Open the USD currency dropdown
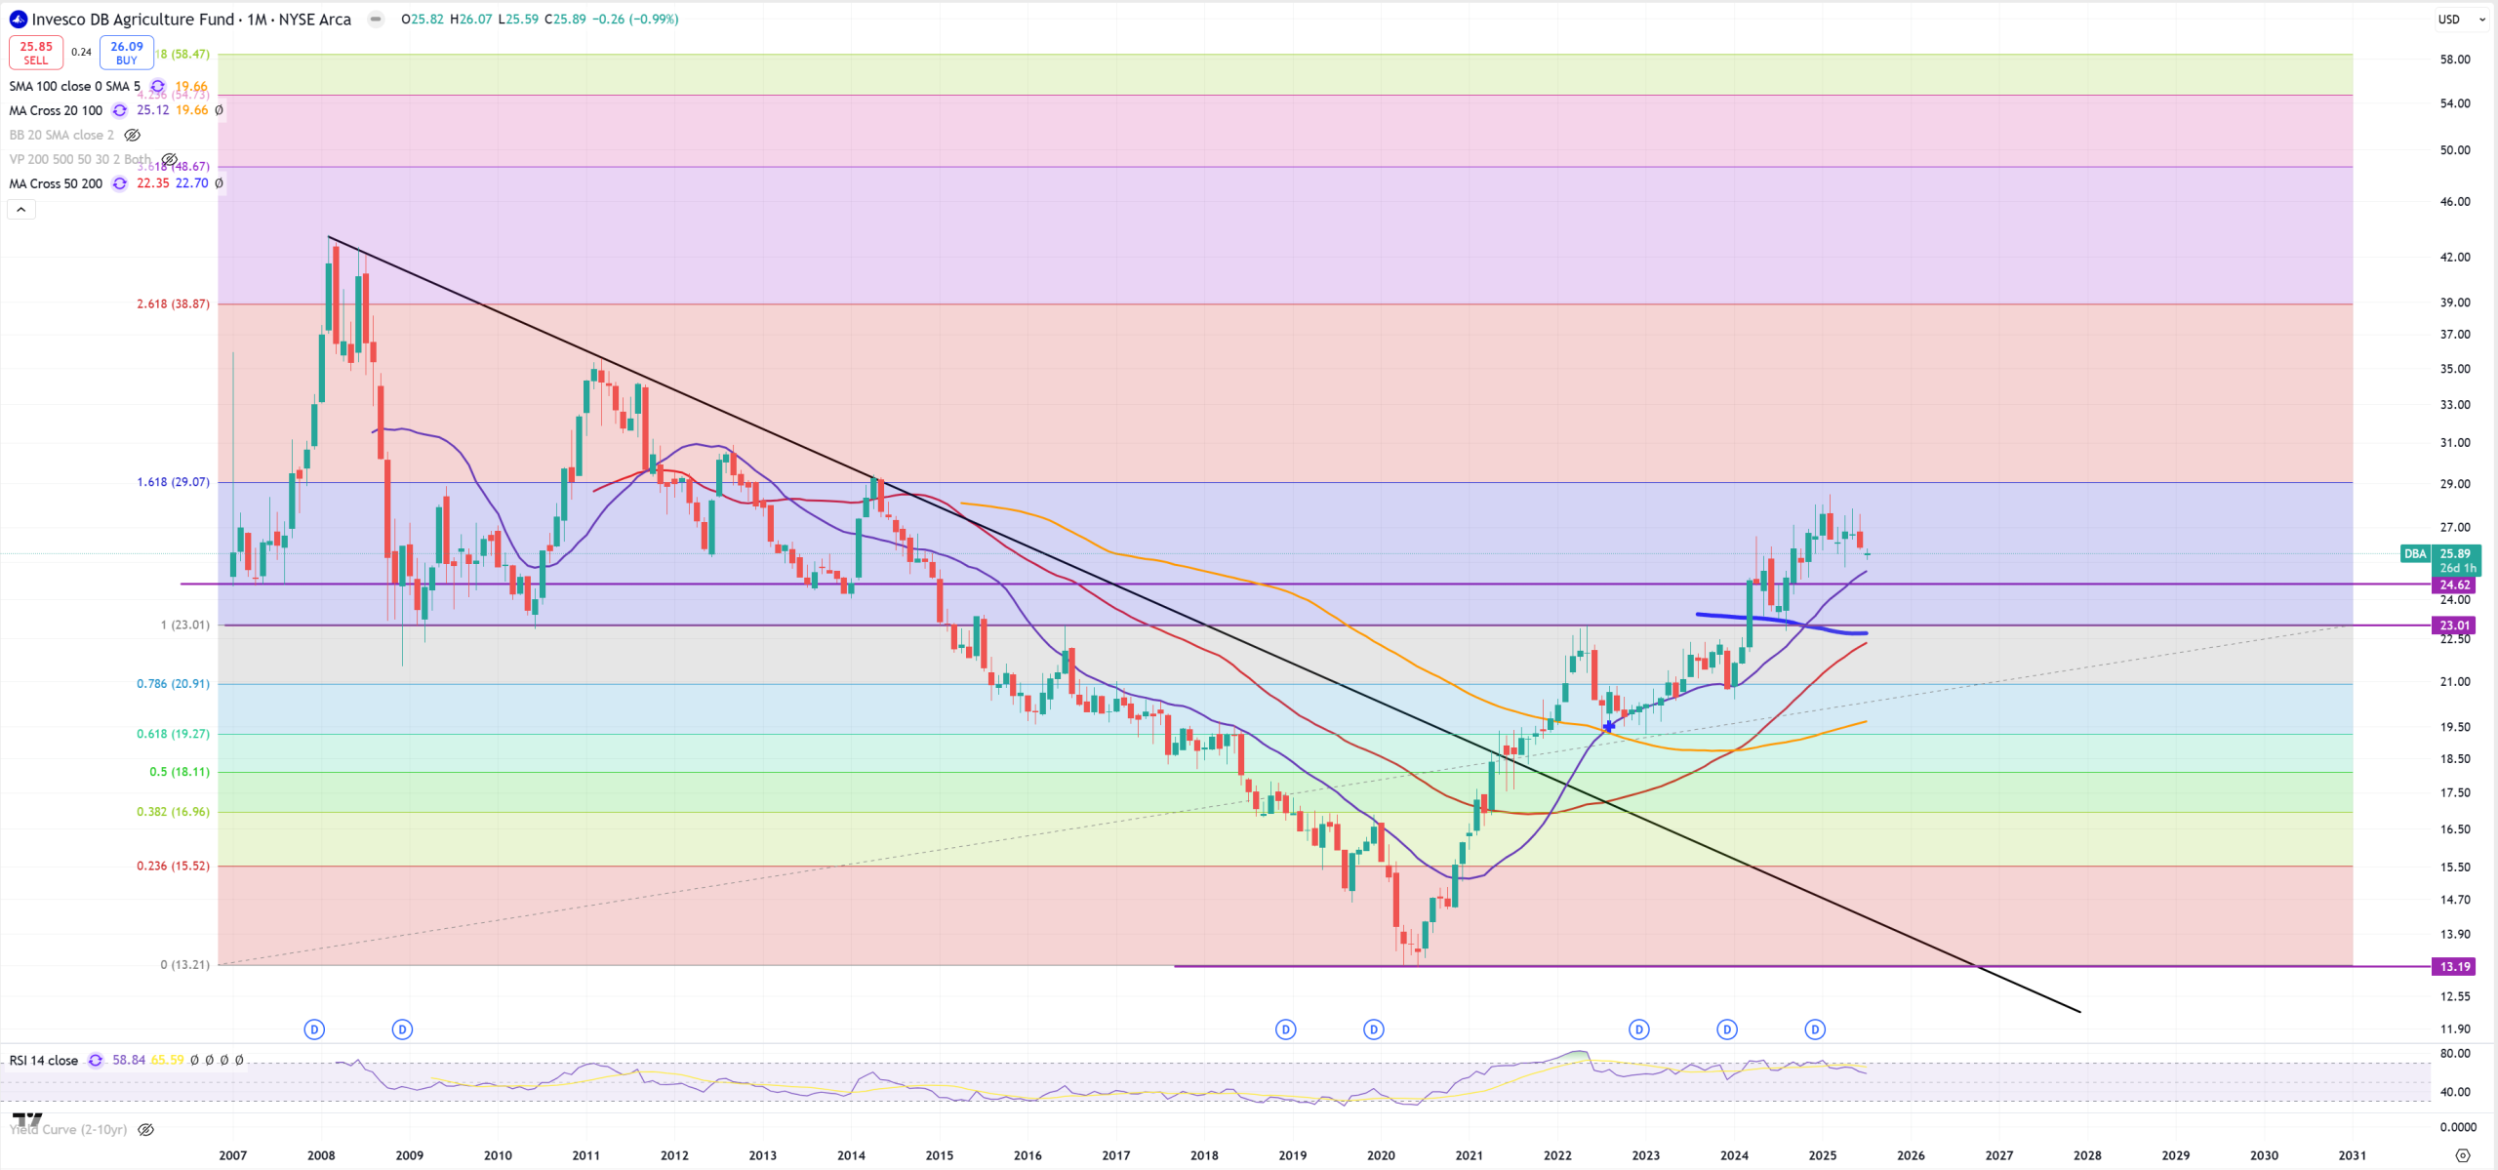The image size is (2498, 1170). point(2461,20)
